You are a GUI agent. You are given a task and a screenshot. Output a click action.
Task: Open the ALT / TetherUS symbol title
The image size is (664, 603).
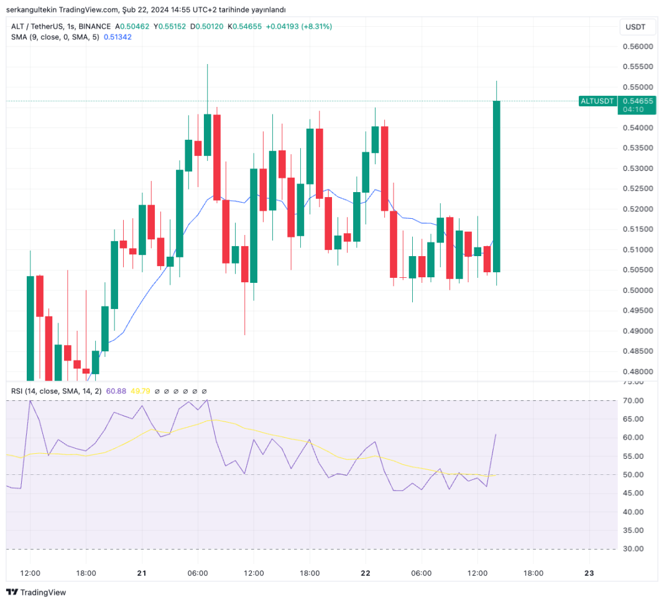[60, 26]
